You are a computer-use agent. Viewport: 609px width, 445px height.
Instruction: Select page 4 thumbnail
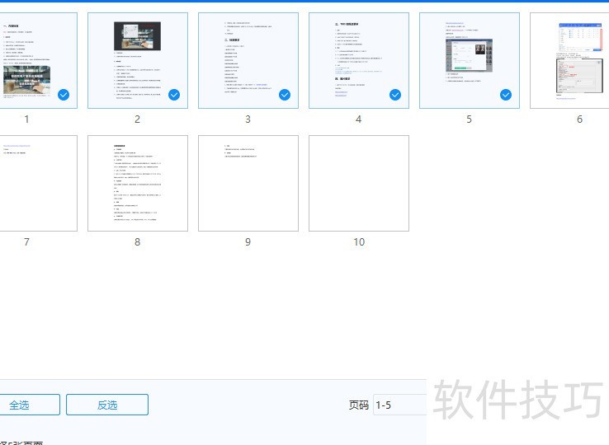tap(359, 60)
